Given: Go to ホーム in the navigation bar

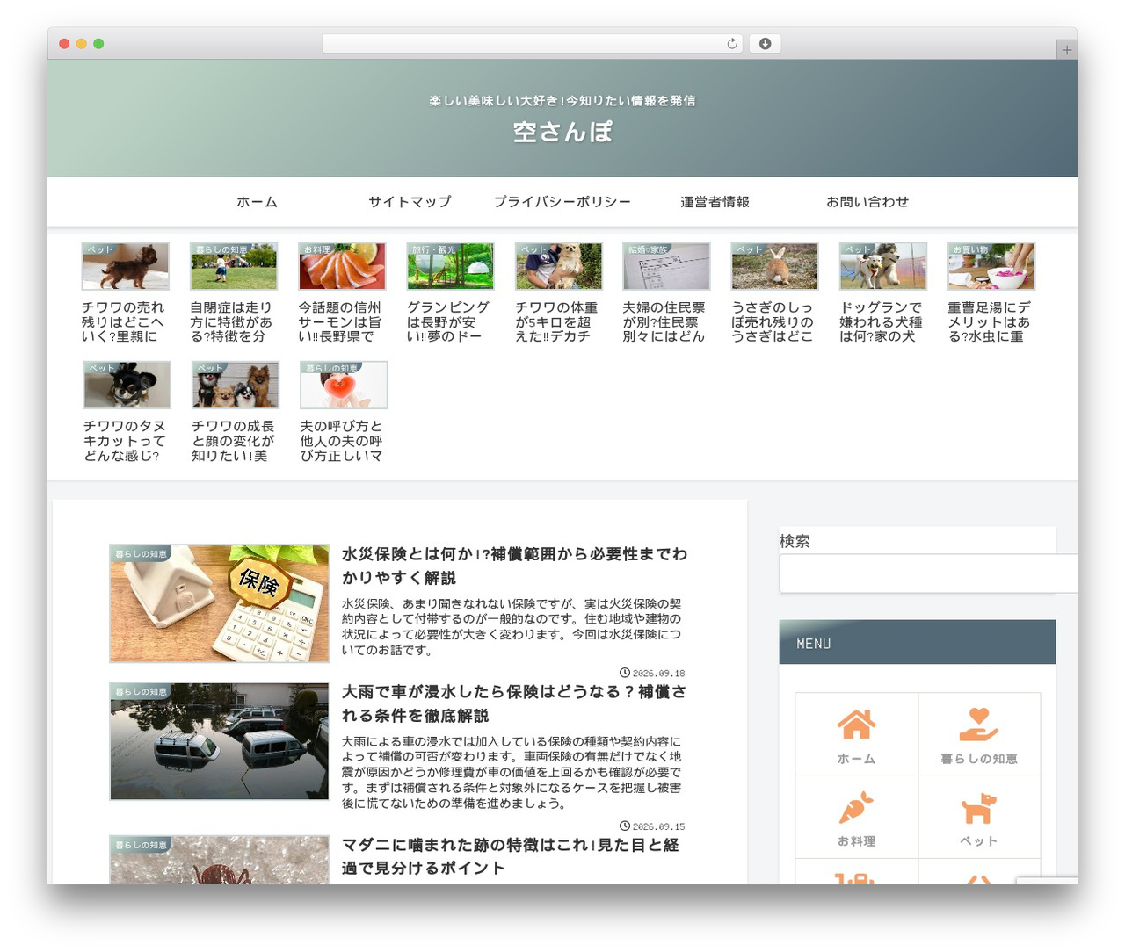Looking at the screenshot, I should pos(257,202).
